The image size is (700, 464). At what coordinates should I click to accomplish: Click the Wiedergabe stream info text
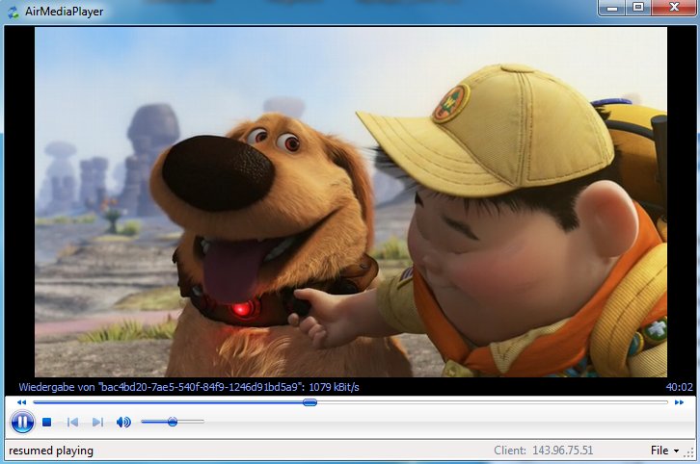tap(188, 387)
